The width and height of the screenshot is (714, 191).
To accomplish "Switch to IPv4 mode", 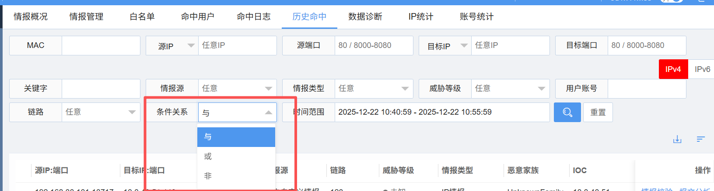I will 673,69.
